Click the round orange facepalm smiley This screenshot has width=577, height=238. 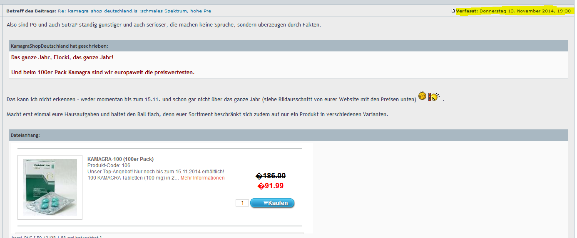pyautogui.click(x=422, y=96)
